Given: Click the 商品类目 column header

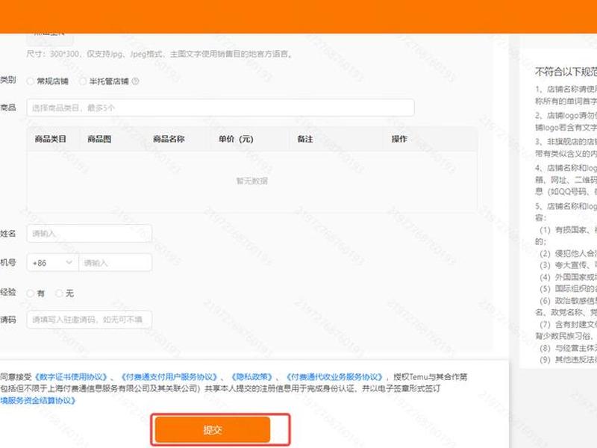Looking at the screenshot, I should click(51, 139).
